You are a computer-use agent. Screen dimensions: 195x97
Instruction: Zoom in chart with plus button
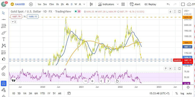(x=92, y=81)
